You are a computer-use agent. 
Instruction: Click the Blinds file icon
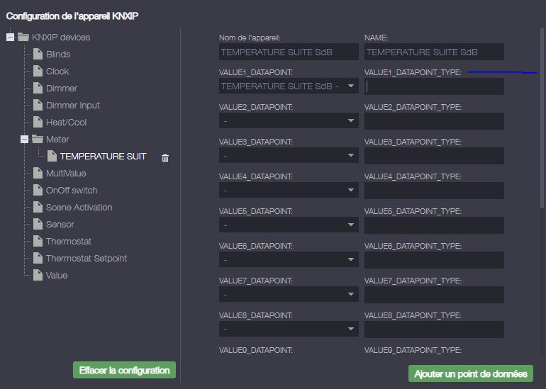tap(38, 55)
